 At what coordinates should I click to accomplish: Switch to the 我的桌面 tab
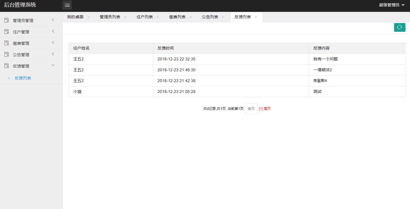[x=75, y=17]
